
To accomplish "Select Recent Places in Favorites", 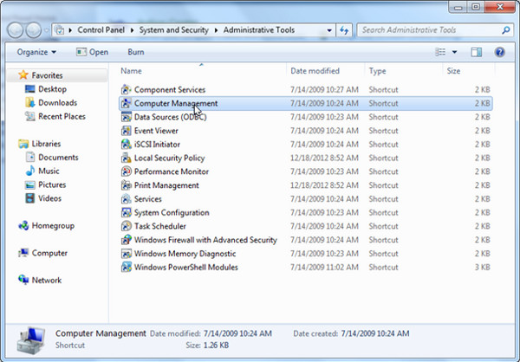I will click(62, 116).
